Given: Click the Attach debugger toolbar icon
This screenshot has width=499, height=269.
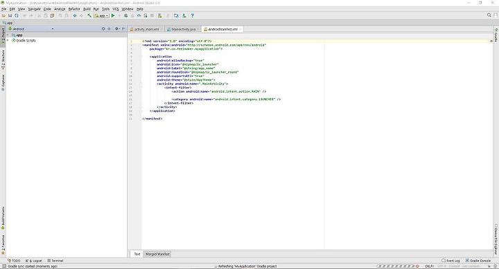Looking at the screenshot, I should coord(146,15).
